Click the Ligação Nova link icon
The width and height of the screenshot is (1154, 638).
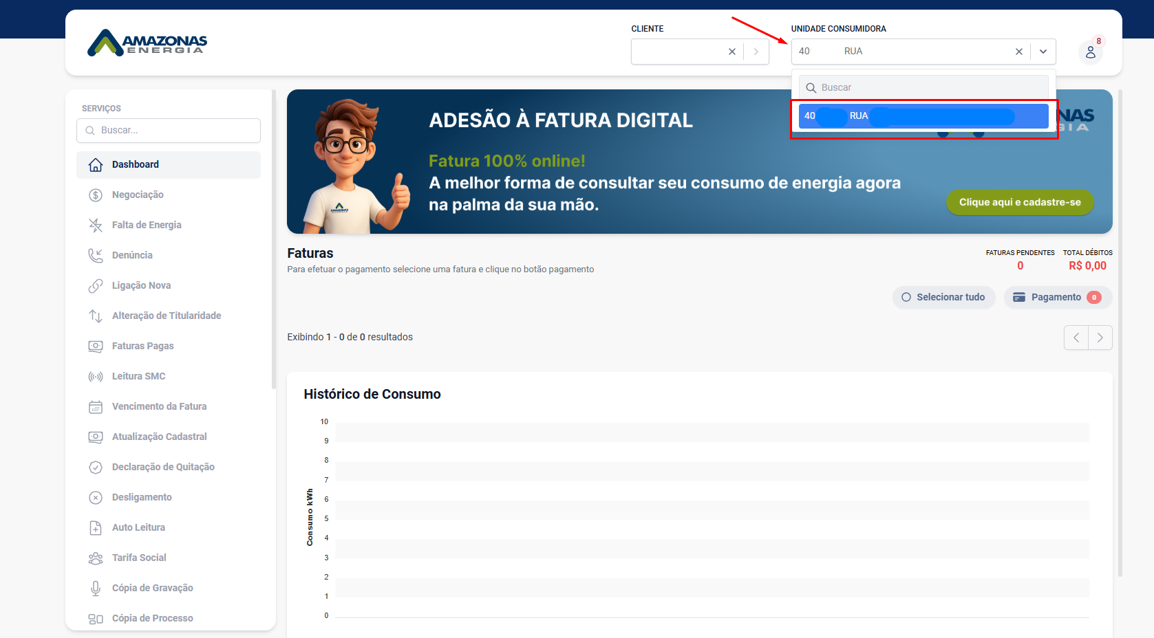[96, 285]
